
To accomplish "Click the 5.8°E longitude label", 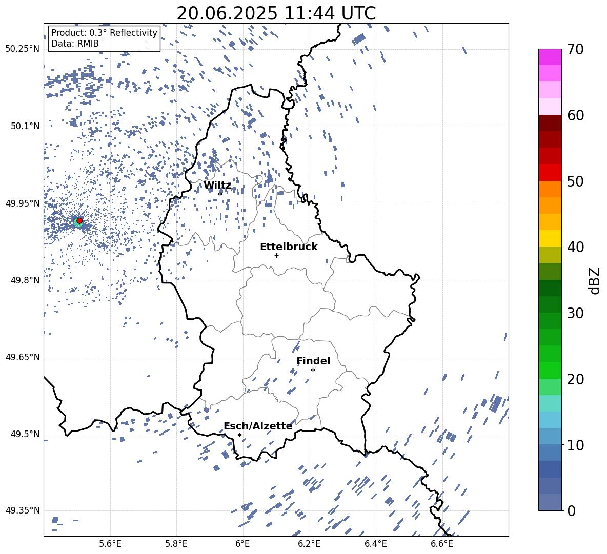I will [176, 544].
